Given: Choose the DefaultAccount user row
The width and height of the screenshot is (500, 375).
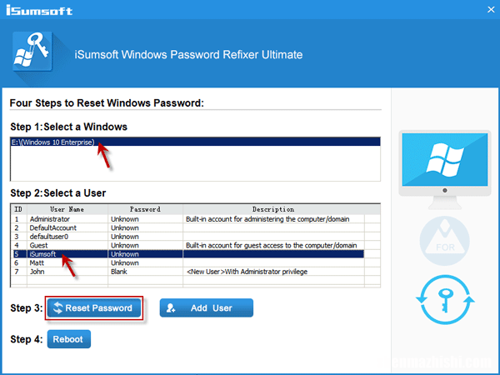Looking at the screenshot, I should coord(53,227).
